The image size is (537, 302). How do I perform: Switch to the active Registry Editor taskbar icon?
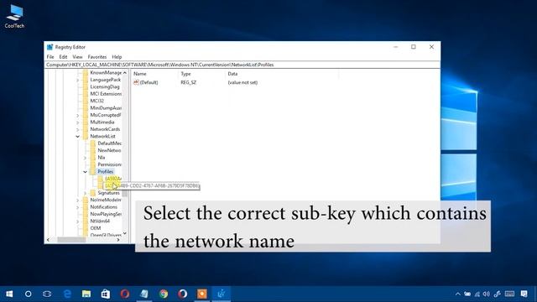point(222,294)
